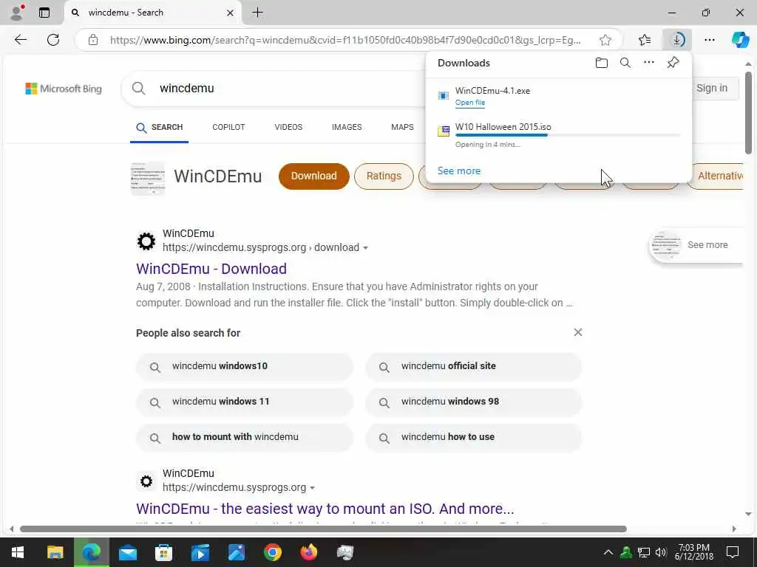Viewport: 757px width, 567px height.
Task: Open the Favorites list icon
Action: point(645,40)
